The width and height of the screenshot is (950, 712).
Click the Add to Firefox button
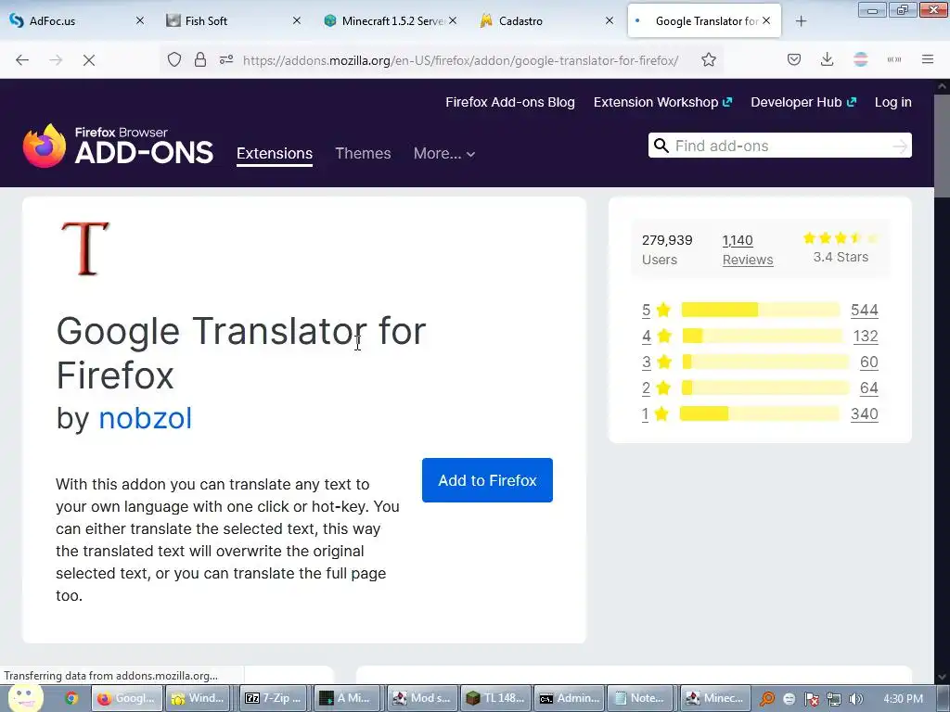(x=487, y=480)
